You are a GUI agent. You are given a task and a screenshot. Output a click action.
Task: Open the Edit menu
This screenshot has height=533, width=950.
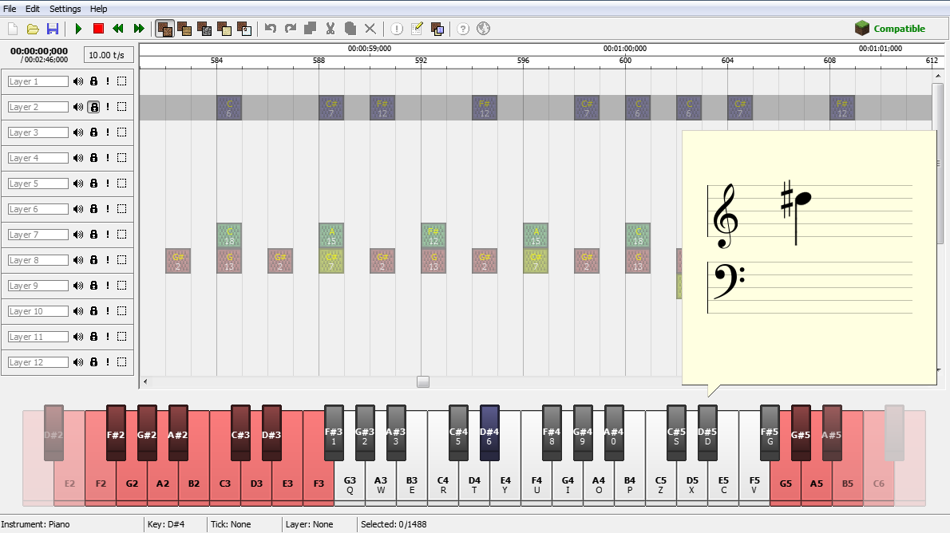33,9
